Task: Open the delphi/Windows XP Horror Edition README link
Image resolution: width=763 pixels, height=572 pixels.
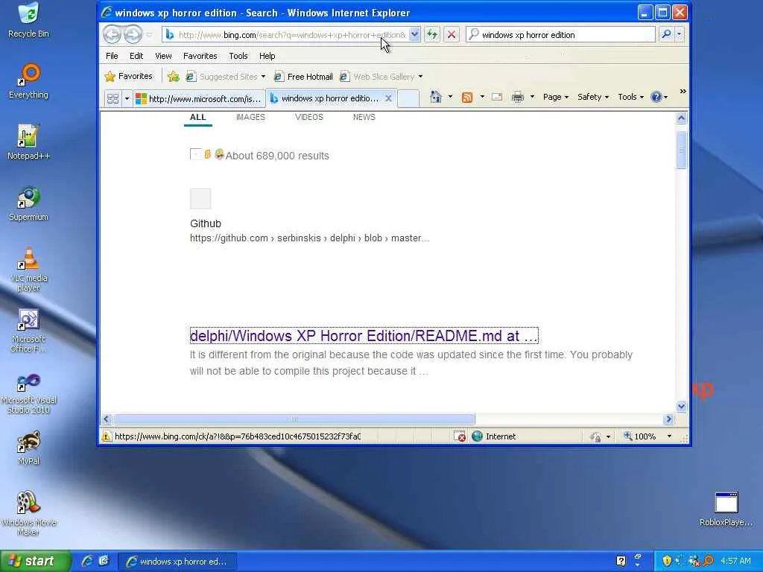Action: click(x=364, y=336)
